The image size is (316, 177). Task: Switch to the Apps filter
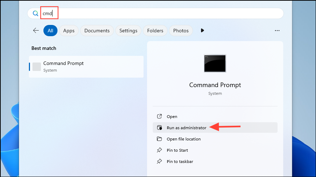pos(69,31)
